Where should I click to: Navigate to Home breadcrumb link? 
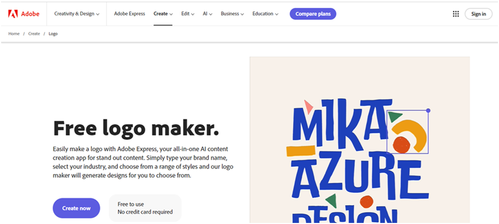[x=14, y=34]
